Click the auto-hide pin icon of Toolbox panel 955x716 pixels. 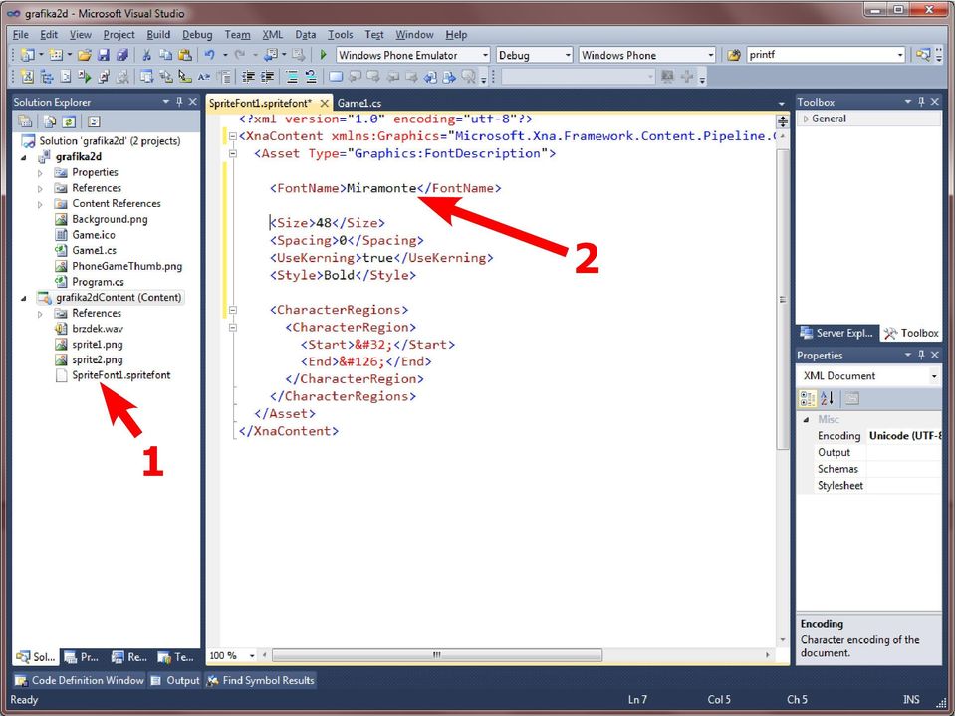click(921, 102)
